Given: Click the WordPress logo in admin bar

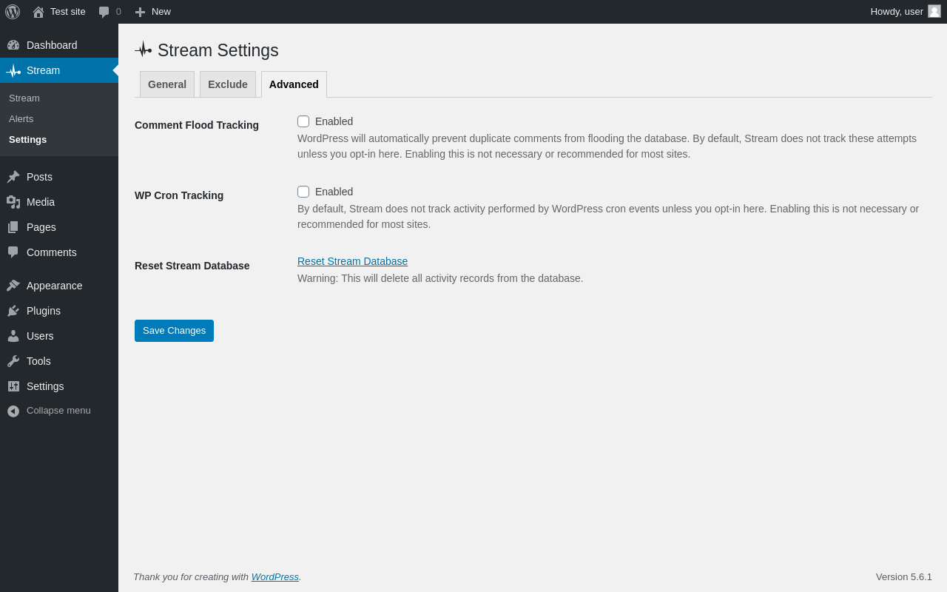Looking at the screenshot, I should (x=13, y=12).
